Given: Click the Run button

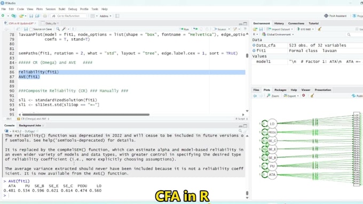Looking at the screenshot, I should click(184, 29).
